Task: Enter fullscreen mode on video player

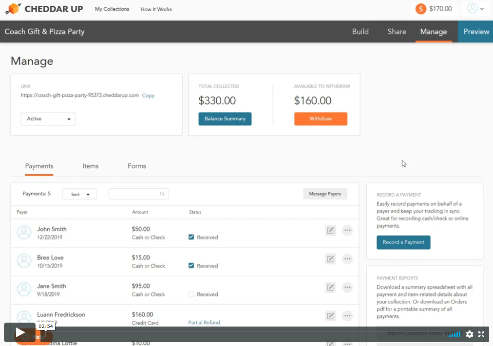Action: coord(481,334)
